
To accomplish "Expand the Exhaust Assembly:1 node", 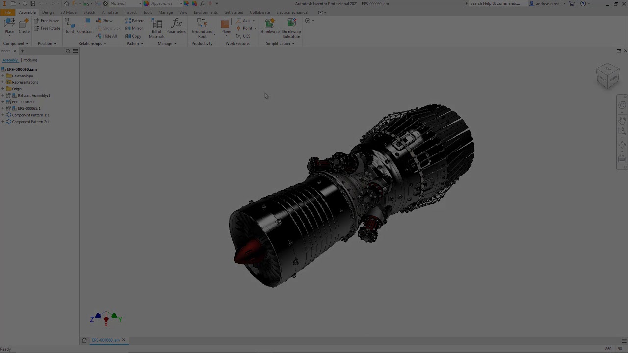I will point(3,96).
